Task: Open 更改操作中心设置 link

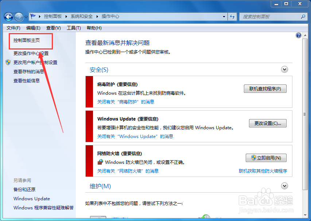Action: click(31, 54)
